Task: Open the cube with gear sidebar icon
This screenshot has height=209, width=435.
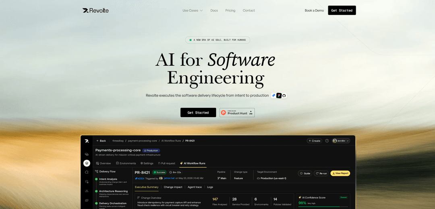Action: (x=87, y=182)
